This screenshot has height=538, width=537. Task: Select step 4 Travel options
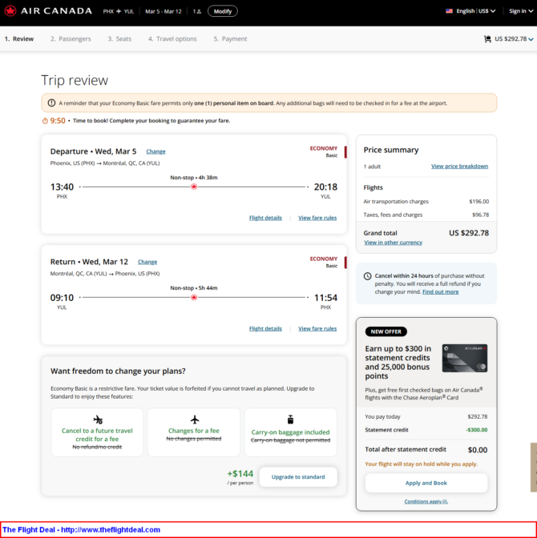(172, 38)
